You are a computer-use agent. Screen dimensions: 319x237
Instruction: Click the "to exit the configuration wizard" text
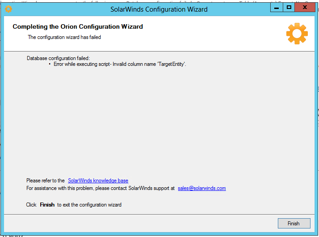89,205
